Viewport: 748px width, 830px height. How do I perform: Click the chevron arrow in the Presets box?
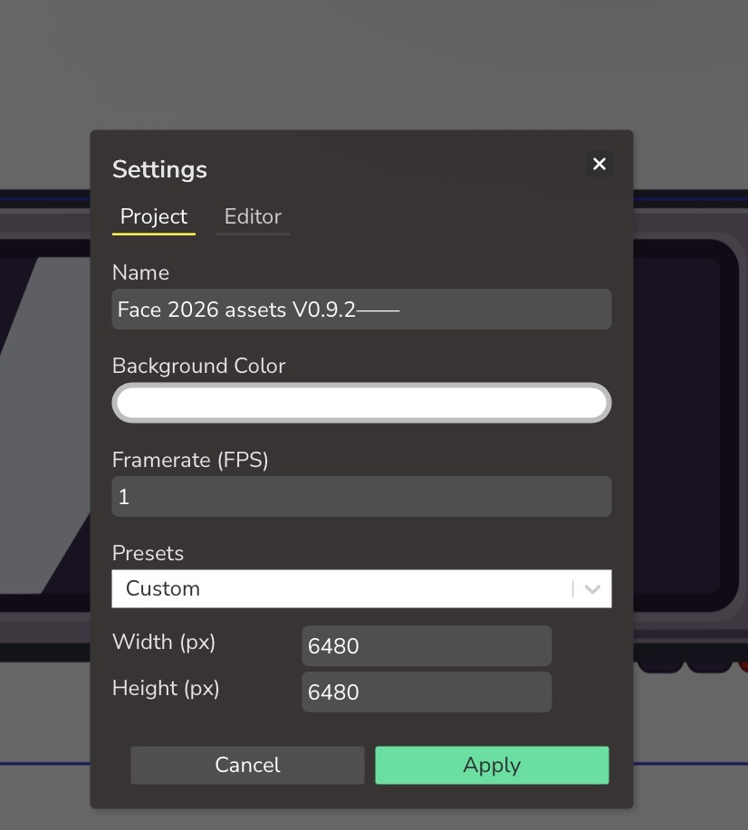pyautogui.click(x=593, y=589)
